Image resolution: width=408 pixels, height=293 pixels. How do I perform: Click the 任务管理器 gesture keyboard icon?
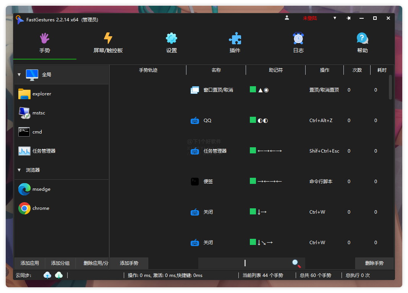(x=194, y=151)
